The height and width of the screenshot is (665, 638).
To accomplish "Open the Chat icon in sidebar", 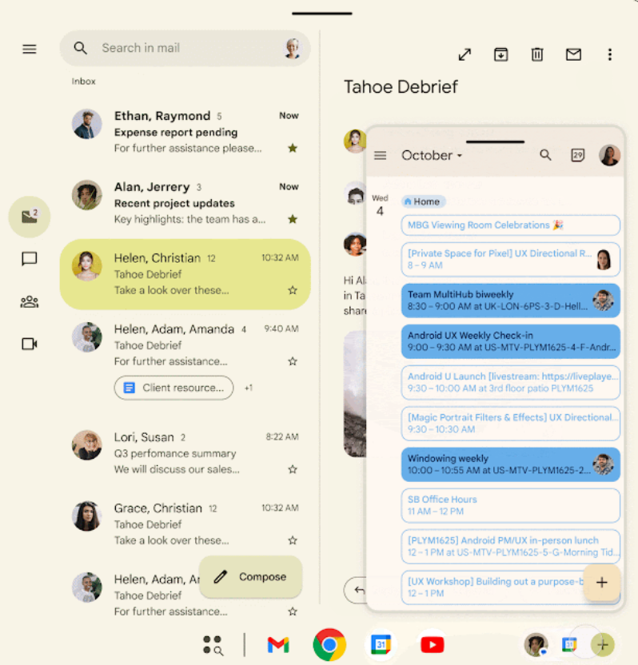I will (30, 259).
